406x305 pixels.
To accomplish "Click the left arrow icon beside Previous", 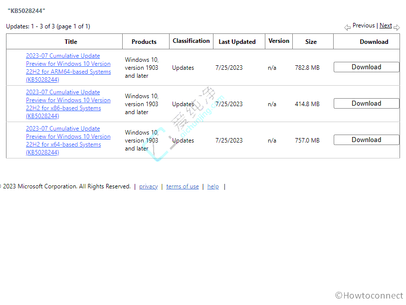I will click(x=347, y=27).
